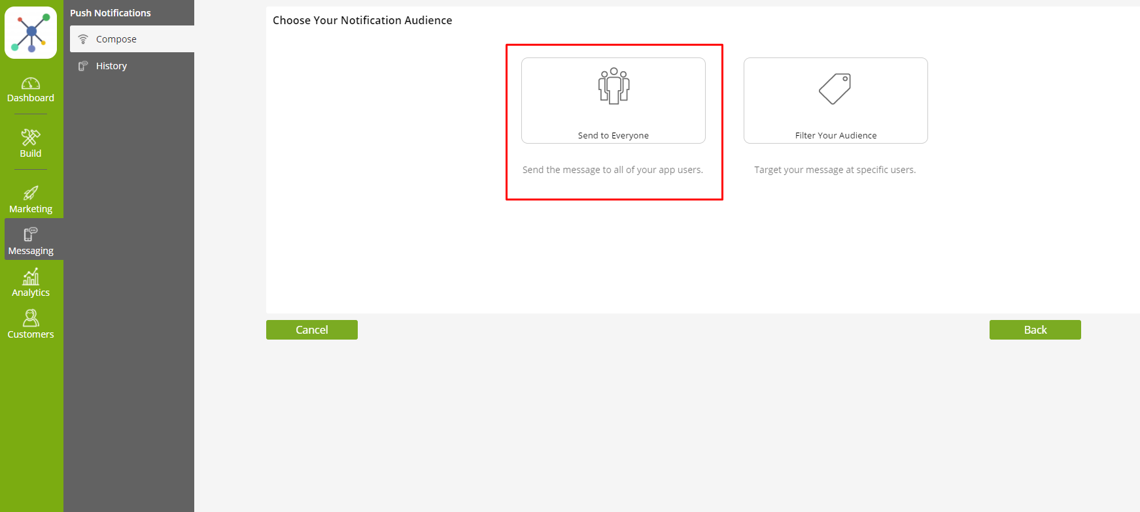The width and height of the screenshot is (1140, 512).
Task: Choose the Send to Everyone card
Action: coord(613,101)
